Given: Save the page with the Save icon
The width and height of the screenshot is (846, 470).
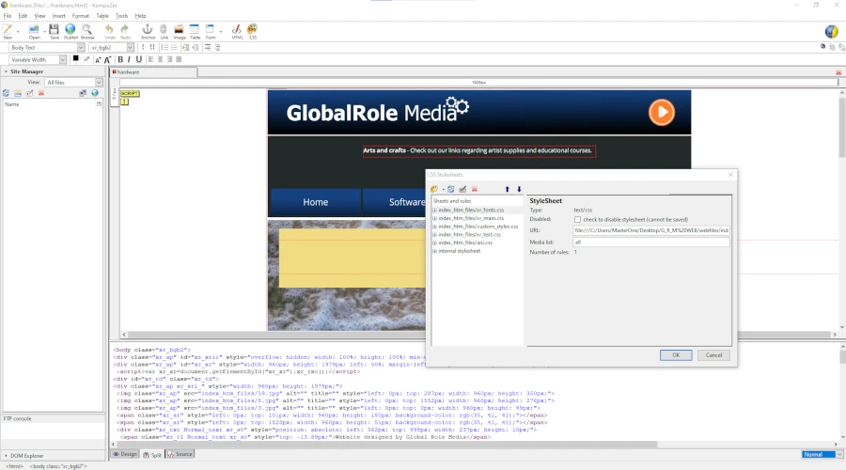Looking at the screenshot, I should [x=54, y=29].
